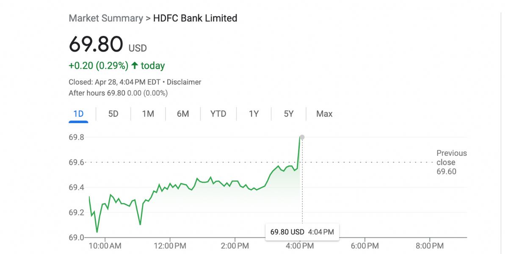Click the 10:00 AM time axis label

click(x=105, y=246)
